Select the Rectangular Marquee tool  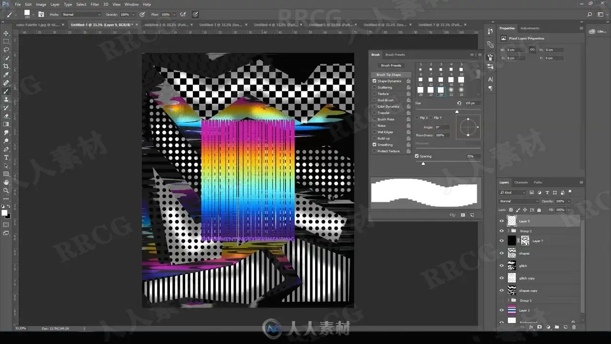coord(6,42)
